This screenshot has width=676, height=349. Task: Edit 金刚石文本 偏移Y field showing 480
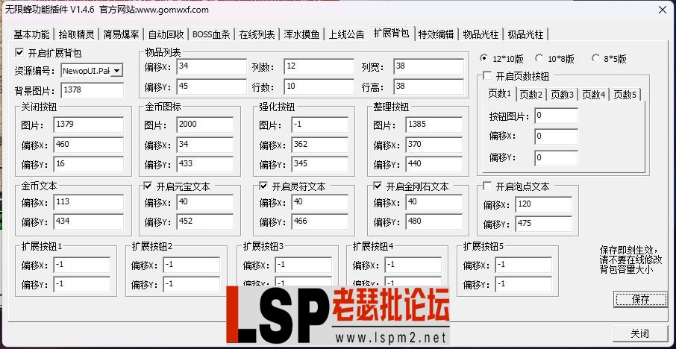[x=434, y=222]
